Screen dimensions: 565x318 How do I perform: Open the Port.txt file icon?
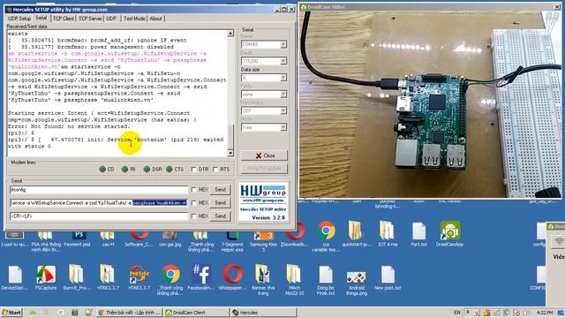coord(418,233)
